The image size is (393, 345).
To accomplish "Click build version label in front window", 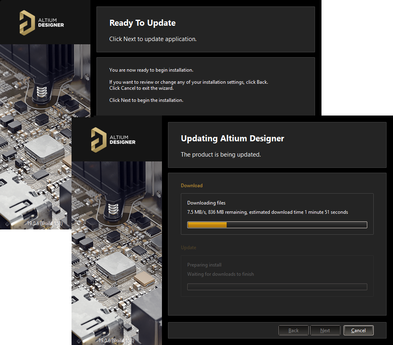I will 116,341.
